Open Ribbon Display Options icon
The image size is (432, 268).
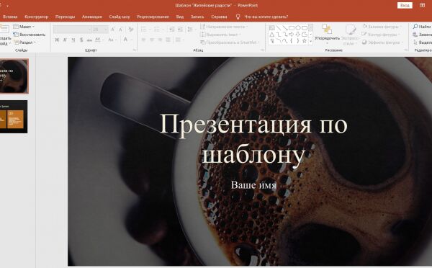point(422,5)
